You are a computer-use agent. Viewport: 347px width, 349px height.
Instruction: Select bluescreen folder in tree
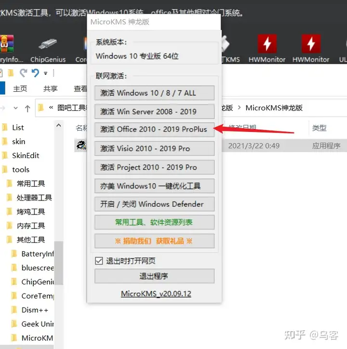[x=38, y=268]
